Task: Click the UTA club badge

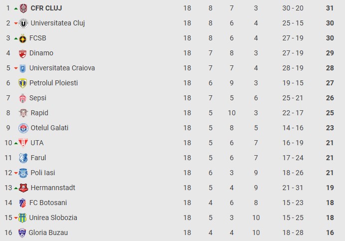Action: [23, 143]
